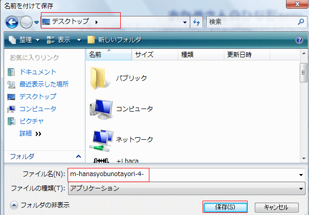Expand the address bar history dropdown
The width and height of the screenshot is (309, 215).
click(185, 22)
